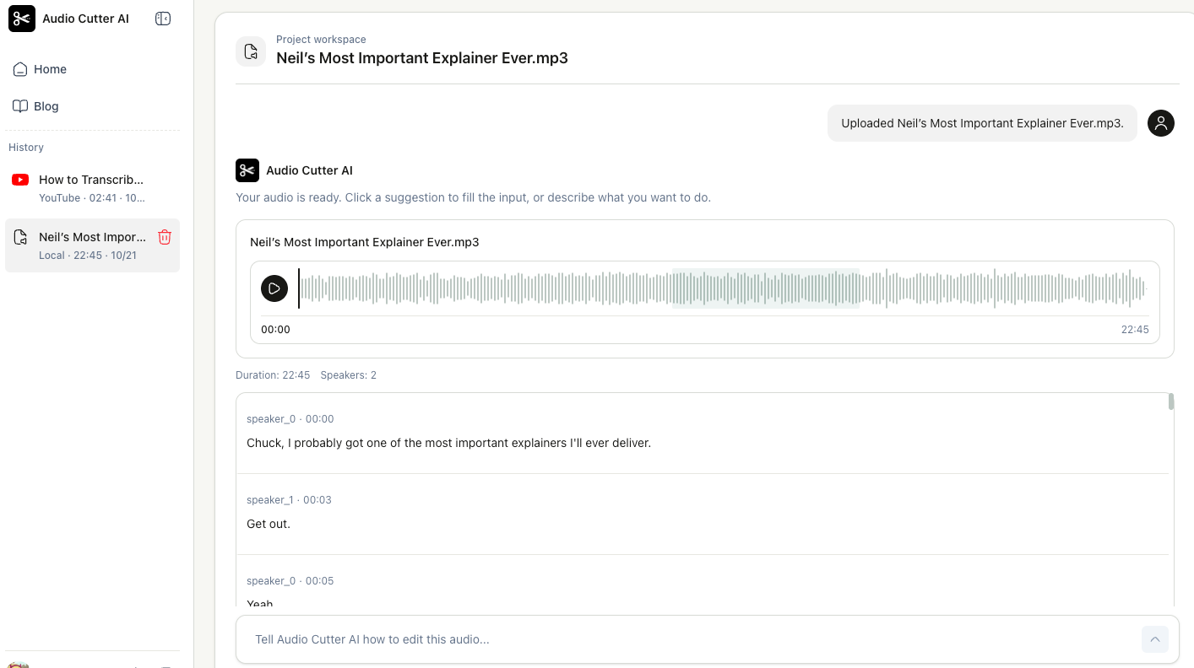
Task: Click the speaker_0 · 00:05 label
Action: 290,581
